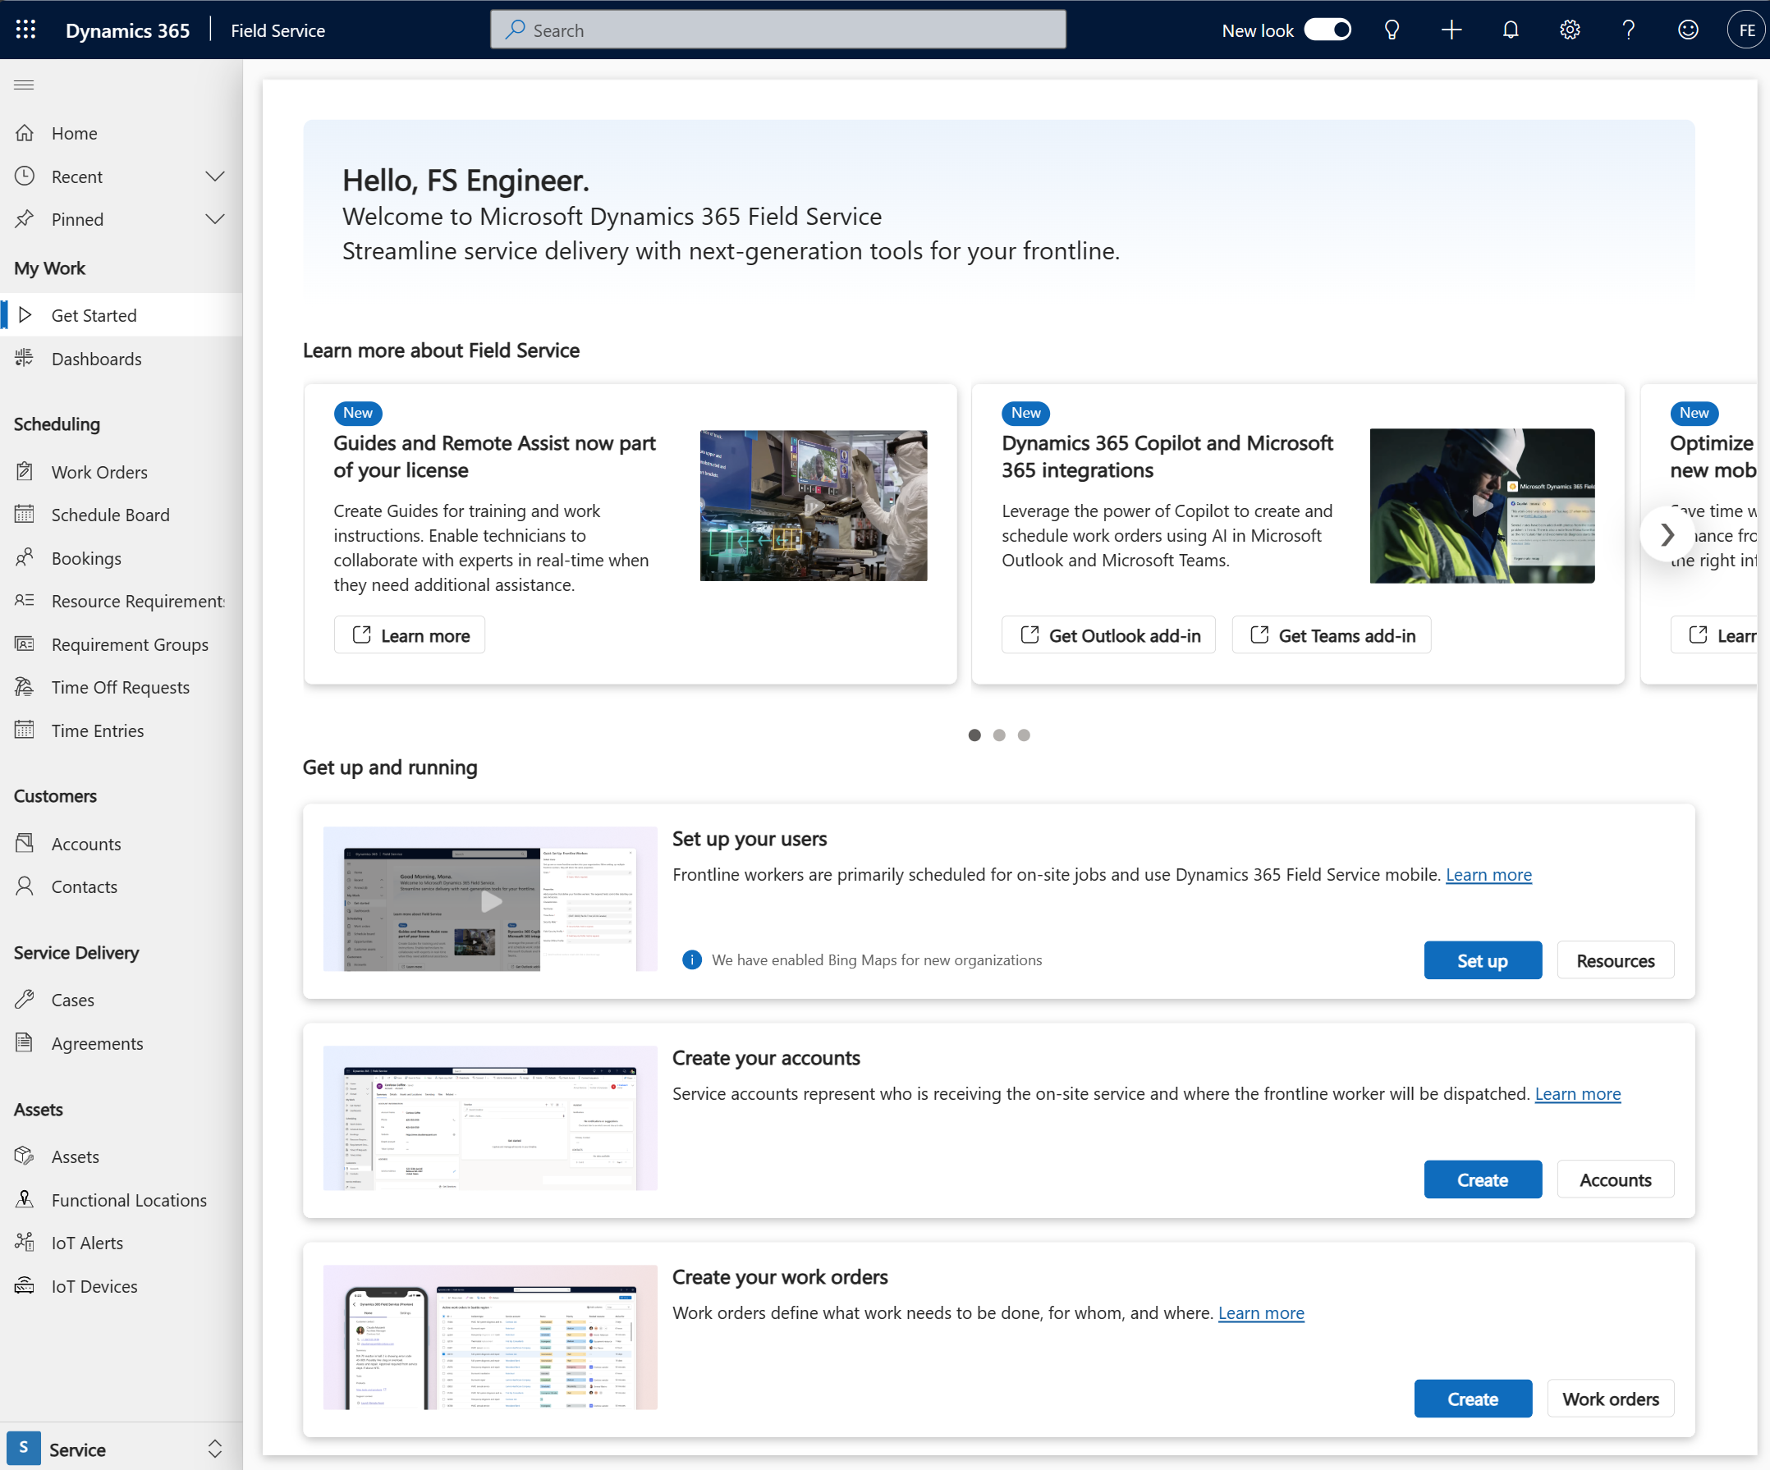Click the Set up button for users
Viewport: 1770px width, 1470px height.
[1482, 960]
